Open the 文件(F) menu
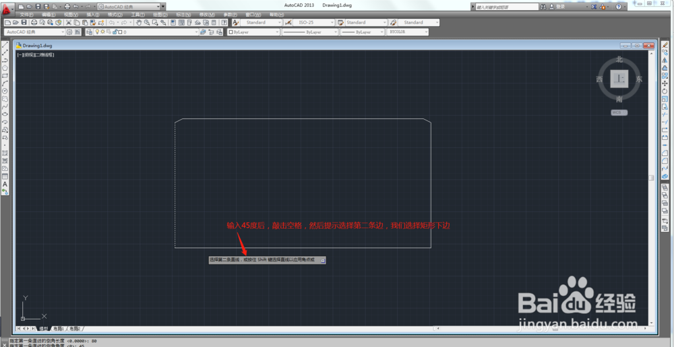 (x=27, y=15)
